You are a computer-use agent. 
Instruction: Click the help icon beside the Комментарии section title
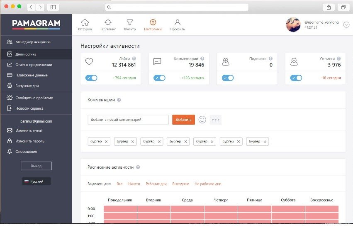pyautogui.click(x=119, y=100)
